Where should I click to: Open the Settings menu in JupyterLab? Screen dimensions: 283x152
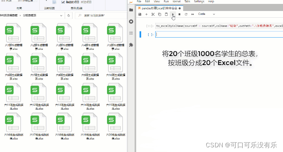pyautogui.click(x=199, y=2)
